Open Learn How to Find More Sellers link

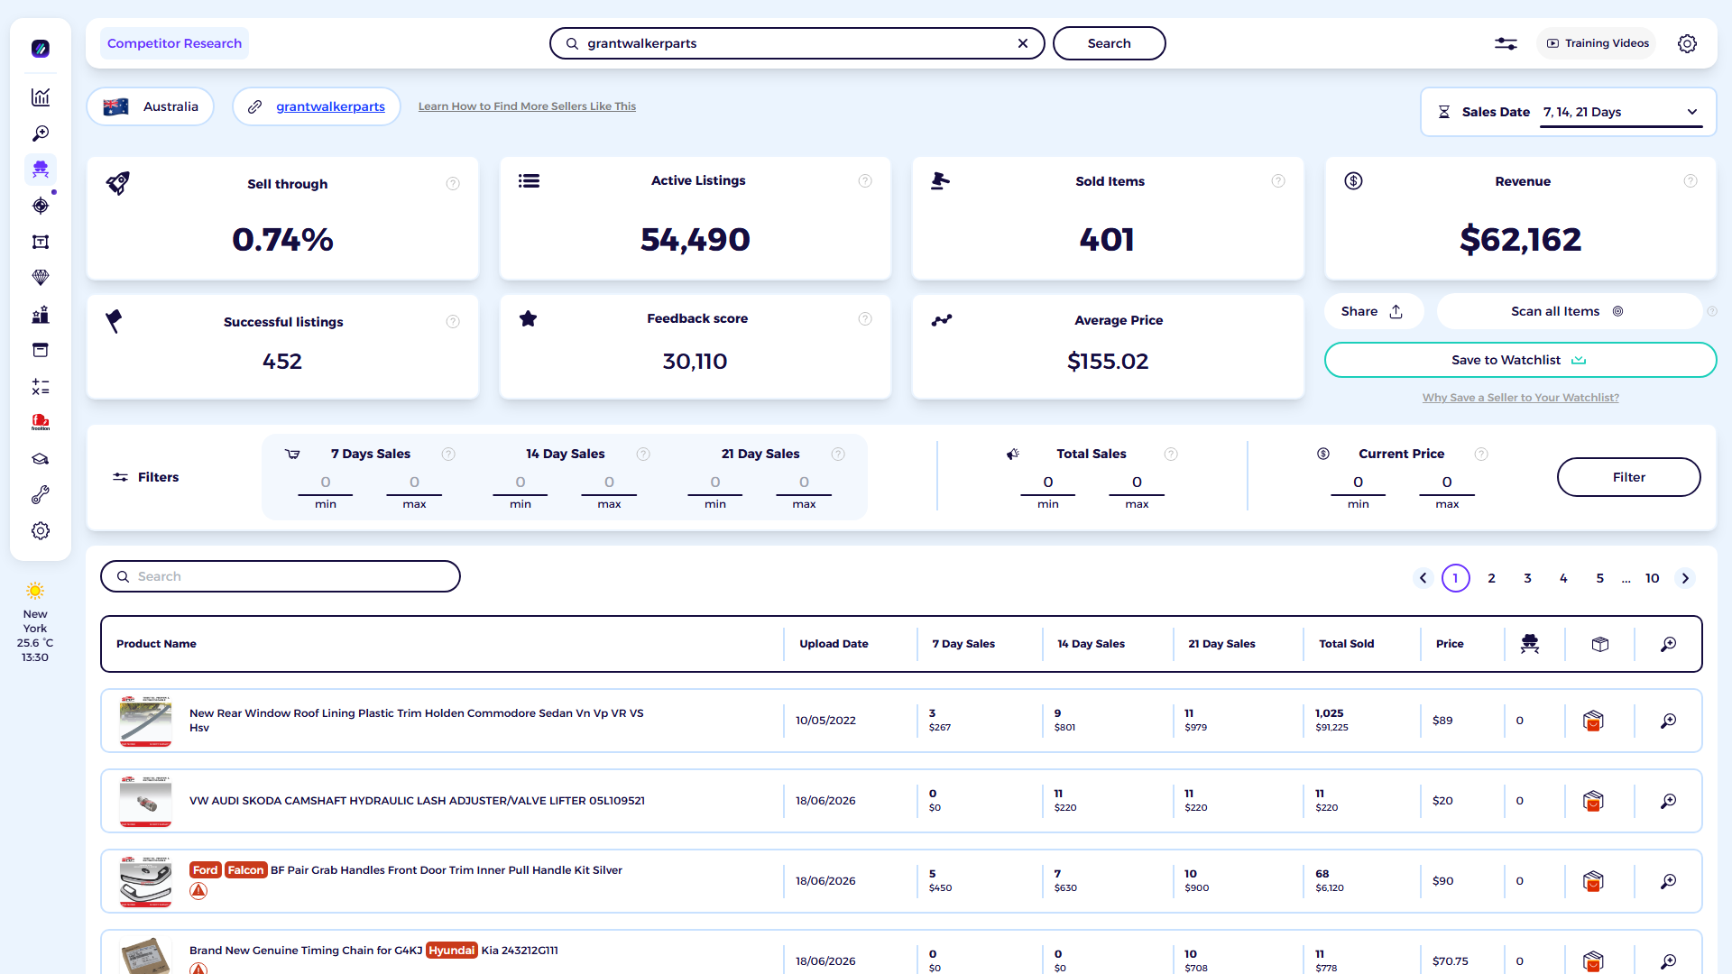[527, 106]
